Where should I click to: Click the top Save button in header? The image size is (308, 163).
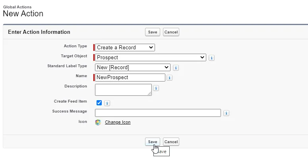click(153, 32)
